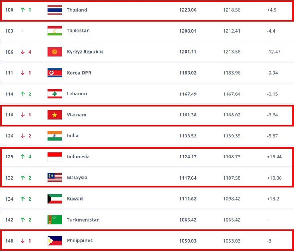294x251 pixels.
Task: Click the Kuwait flag icon
Action: pyautogui.click(x=54, y=199)
